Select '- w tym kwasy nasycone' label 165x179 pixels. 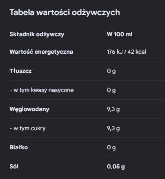click(x=42, y=90)
